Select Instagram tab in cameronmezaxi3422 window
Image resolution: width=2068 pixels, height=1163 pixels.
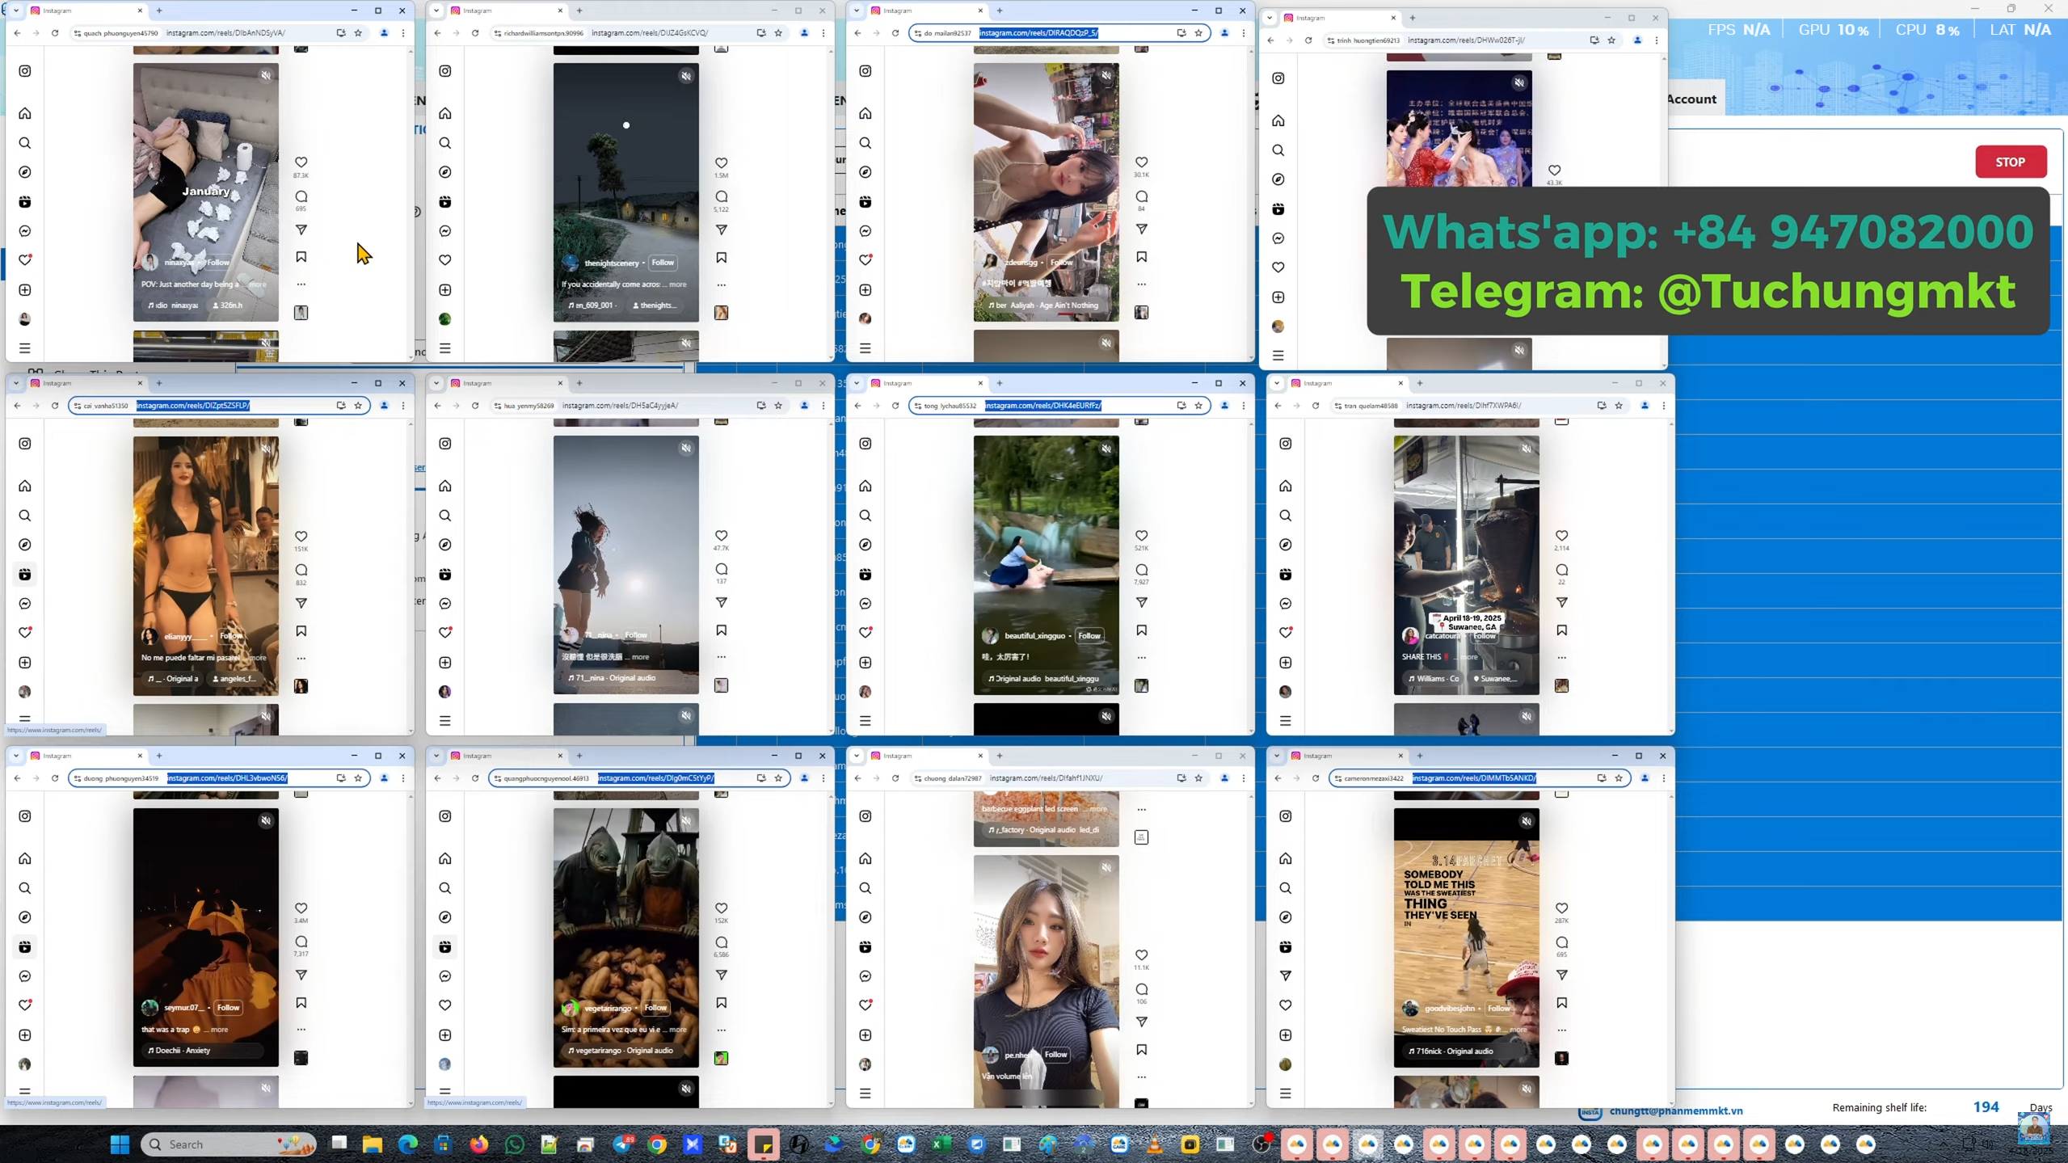pyautogui.click(x=1347, y=756)
